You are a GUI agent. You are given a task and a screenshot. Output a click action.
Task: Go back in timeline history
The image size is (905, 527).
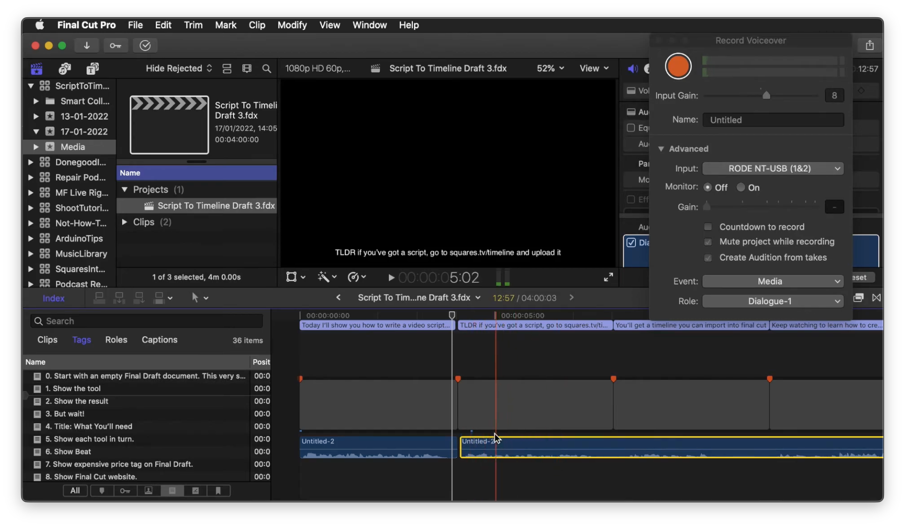pos(338,298)
